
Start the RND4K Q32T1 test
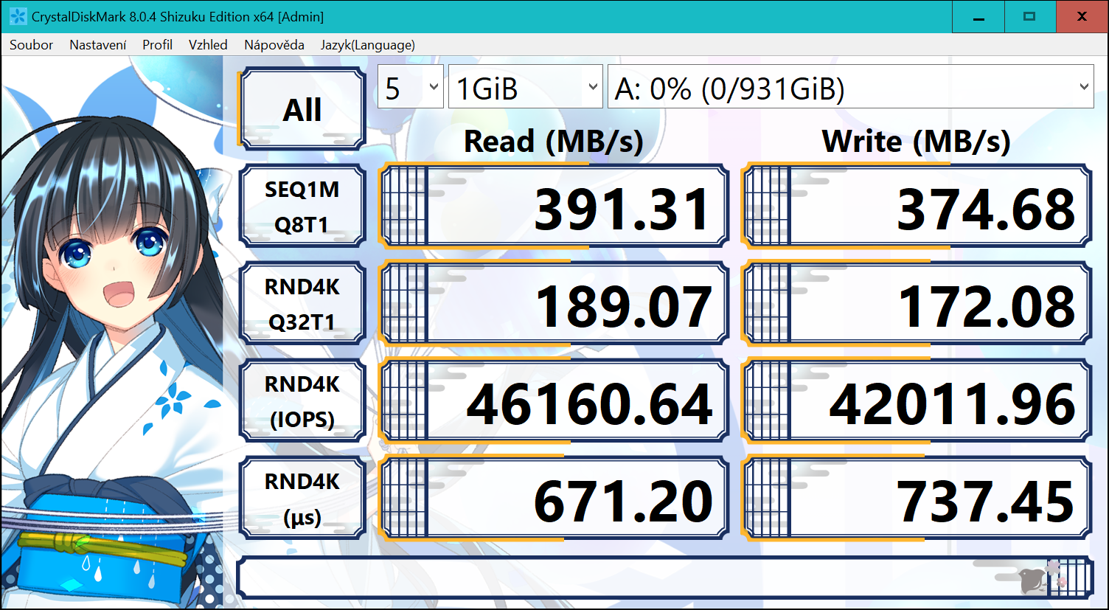click(302, 304)
